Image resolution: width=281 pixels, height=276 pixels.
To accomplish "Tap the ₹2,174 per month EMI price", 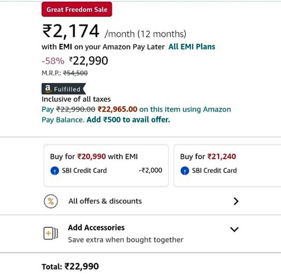I will pos(71,31).
